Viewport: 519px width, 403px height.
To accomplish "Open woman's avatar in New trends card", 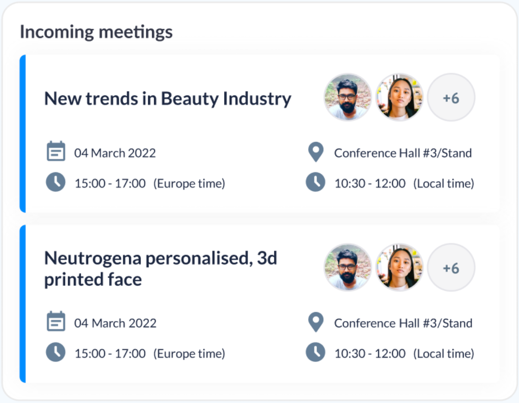I will [x=399, y=97].
